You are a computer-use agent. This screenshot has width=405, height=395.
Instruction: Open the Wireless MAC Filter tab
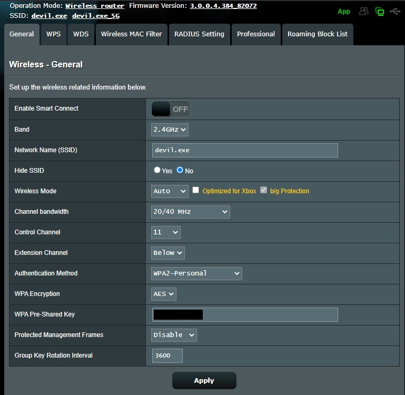click(x=132, y=34)
